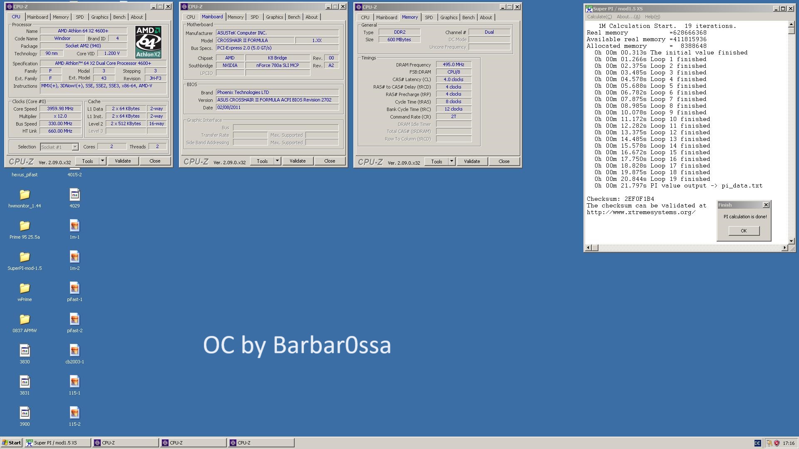Open the Help menu in Super PI
Viewport: 799px width, 449px height.
(652, 17)
